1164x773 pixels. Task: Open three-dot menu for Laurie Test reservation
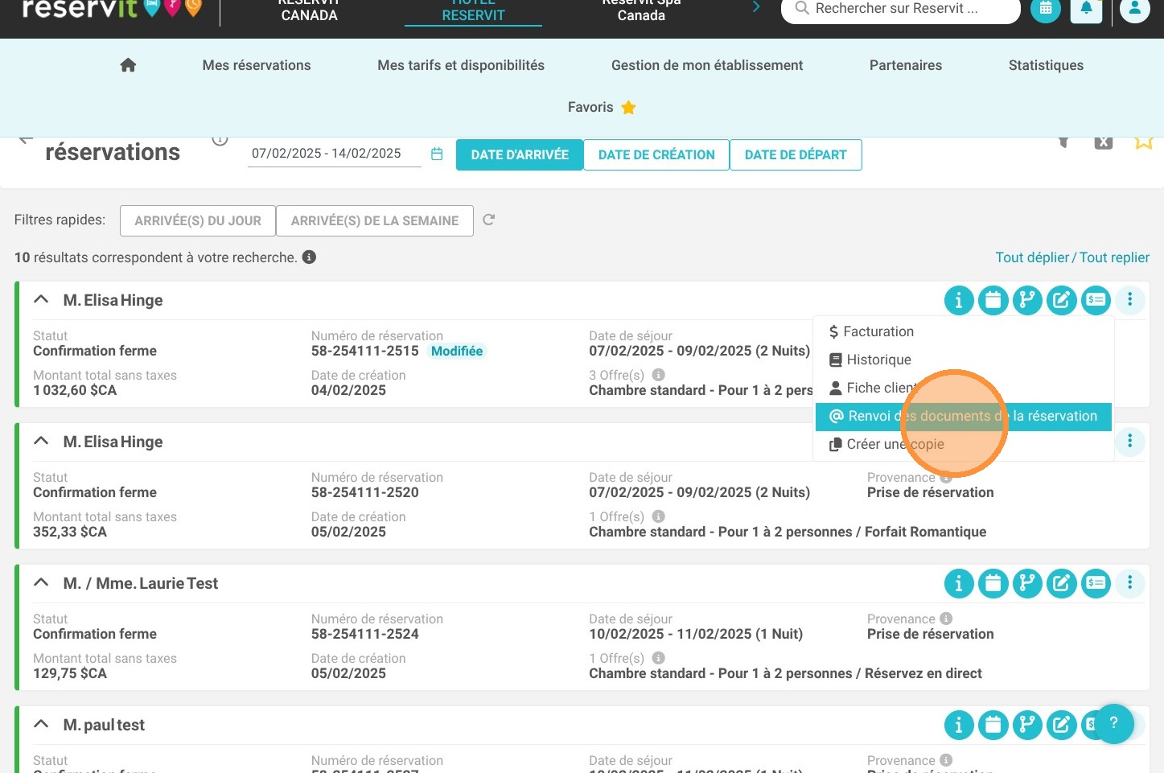click(x=1130, y=582)
